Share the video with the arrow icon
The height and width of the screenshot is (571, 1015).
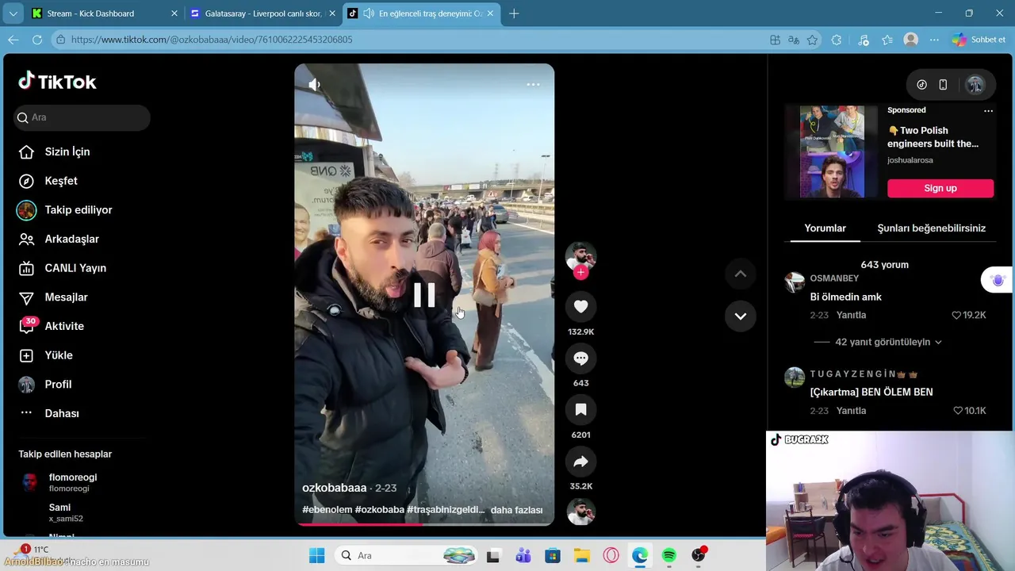(x=580, y=462)
